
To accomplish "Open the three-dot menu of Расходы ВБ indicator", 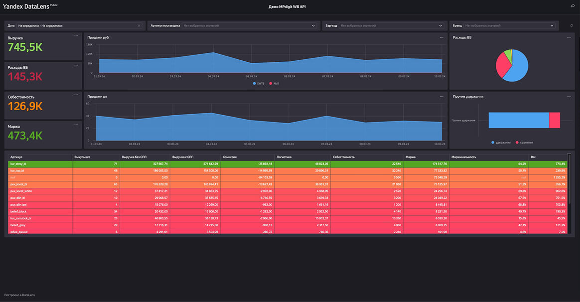I will 76,65.
